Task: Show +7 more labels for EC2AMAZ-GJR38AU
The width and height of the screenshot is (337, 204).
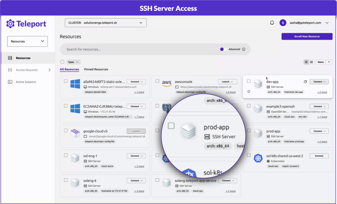Action: click(x=139, y=117)
